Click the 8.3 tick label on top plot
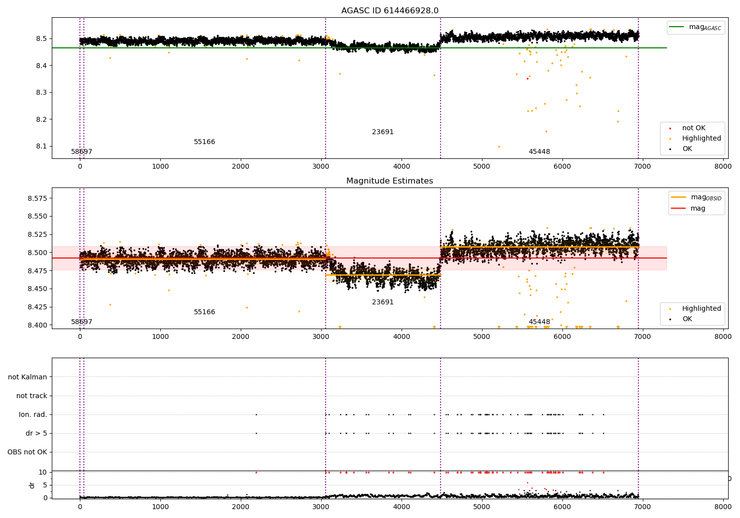 pyautogui.click(x=41, y=93)
